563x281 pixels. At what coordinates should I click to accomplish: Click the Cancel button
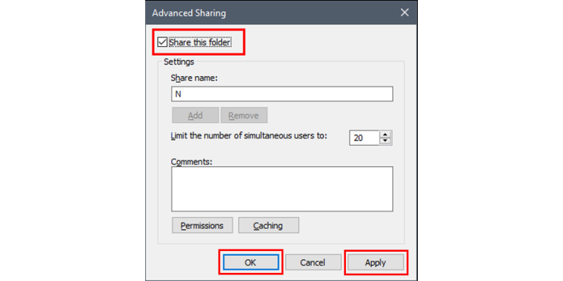313,263
